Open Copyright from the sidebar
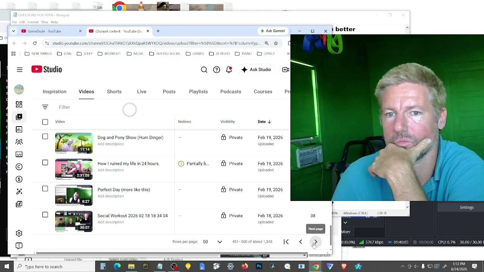Screen dimensions: 484x272 19,167
